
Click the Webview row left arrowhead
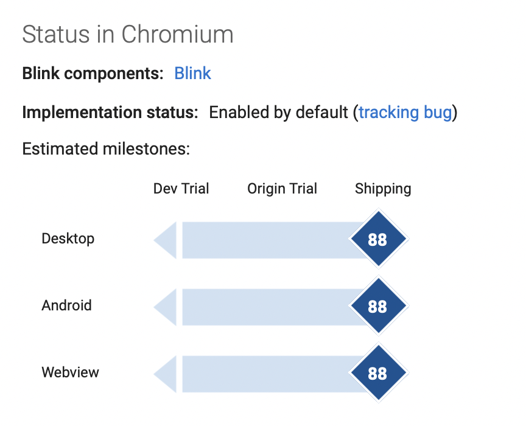tap(165, 374)
